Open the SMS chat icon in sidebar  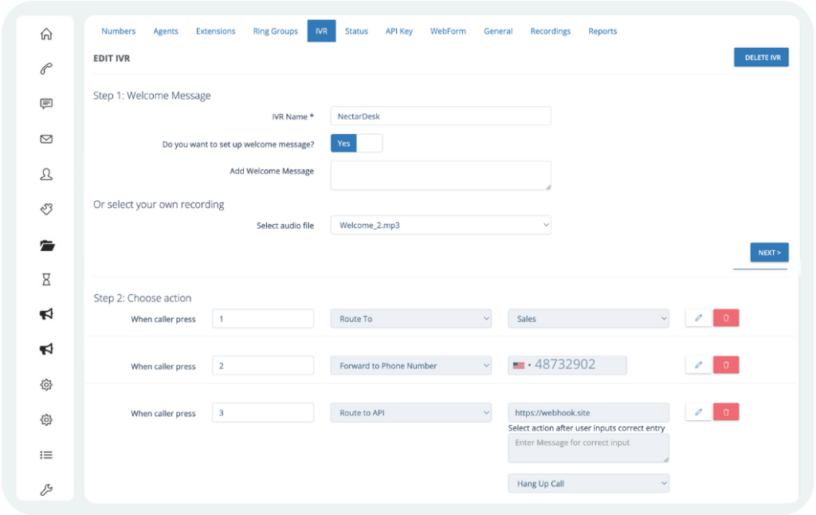click(46, 103)
